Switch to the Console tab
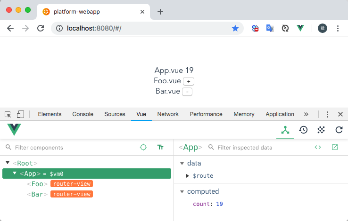 point(83,114)
